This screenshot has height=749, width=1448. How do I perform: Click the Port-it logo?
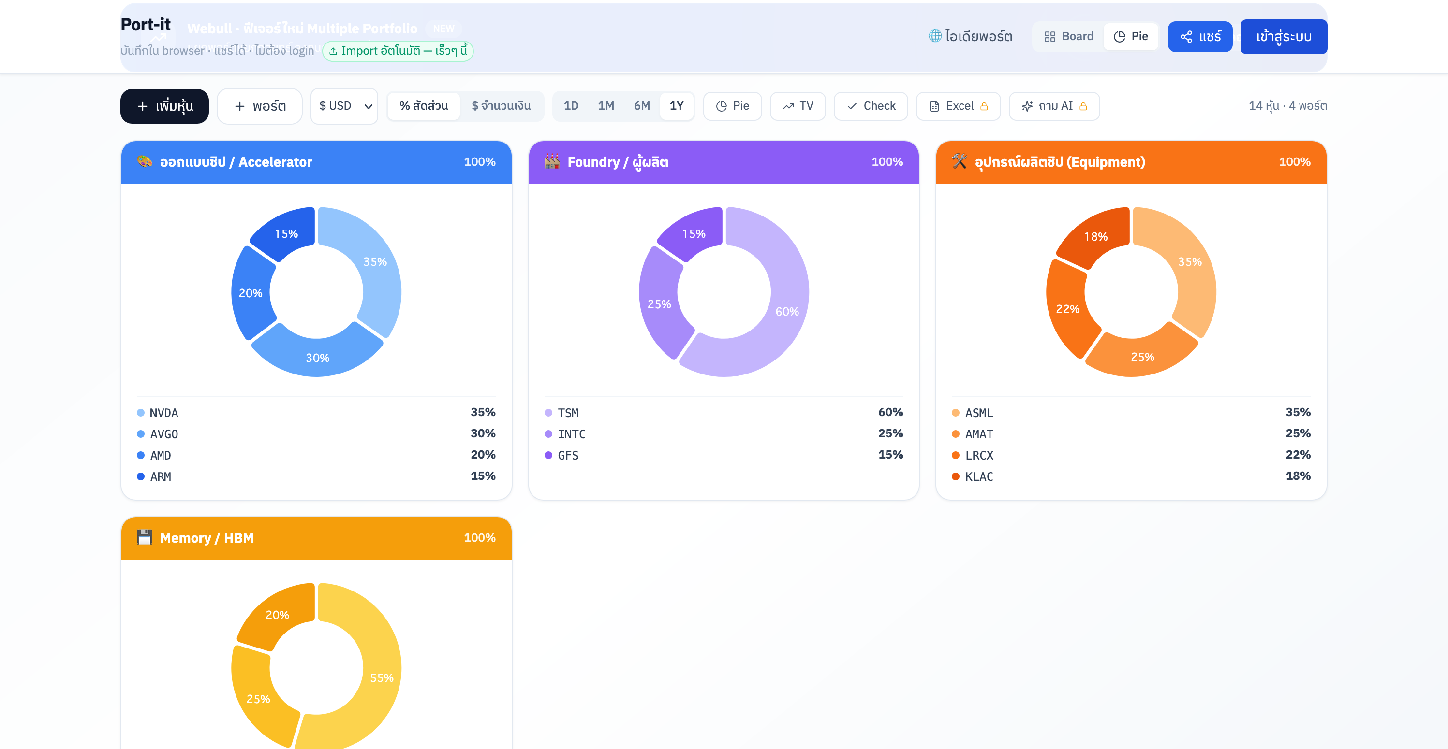click(146, 25)
